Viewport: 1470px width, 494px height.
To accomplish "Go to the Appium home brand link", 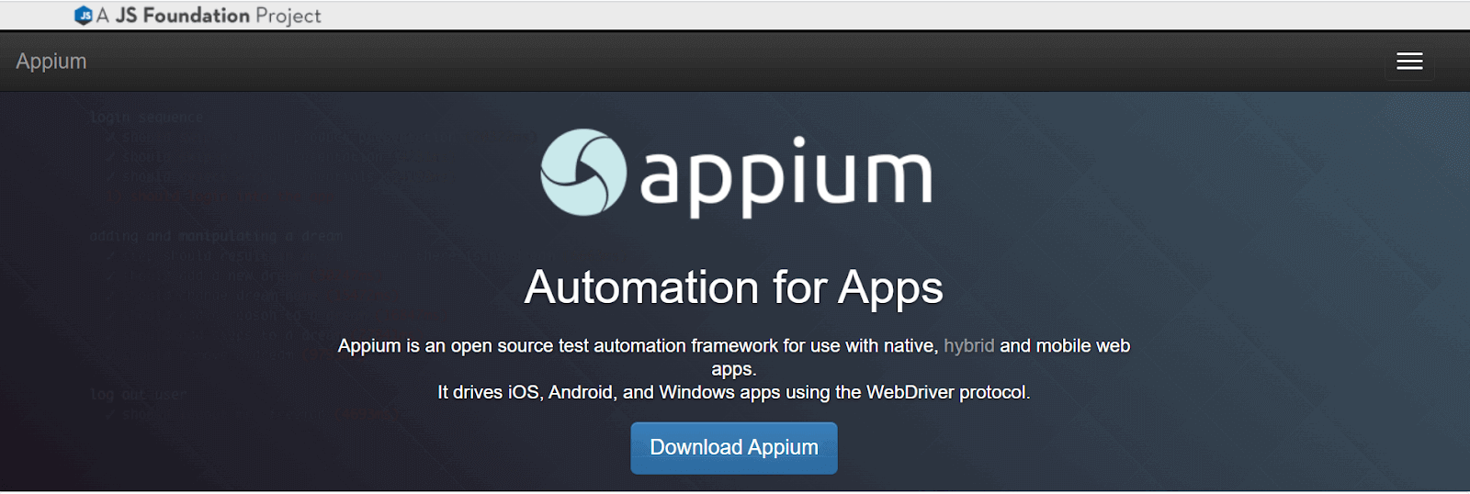I will [x=51, y=62].
